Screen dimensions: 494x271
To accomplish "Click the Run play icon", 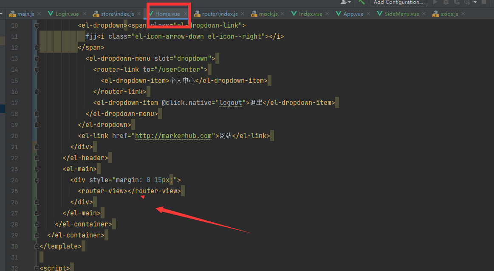I will tap(435, 2).
